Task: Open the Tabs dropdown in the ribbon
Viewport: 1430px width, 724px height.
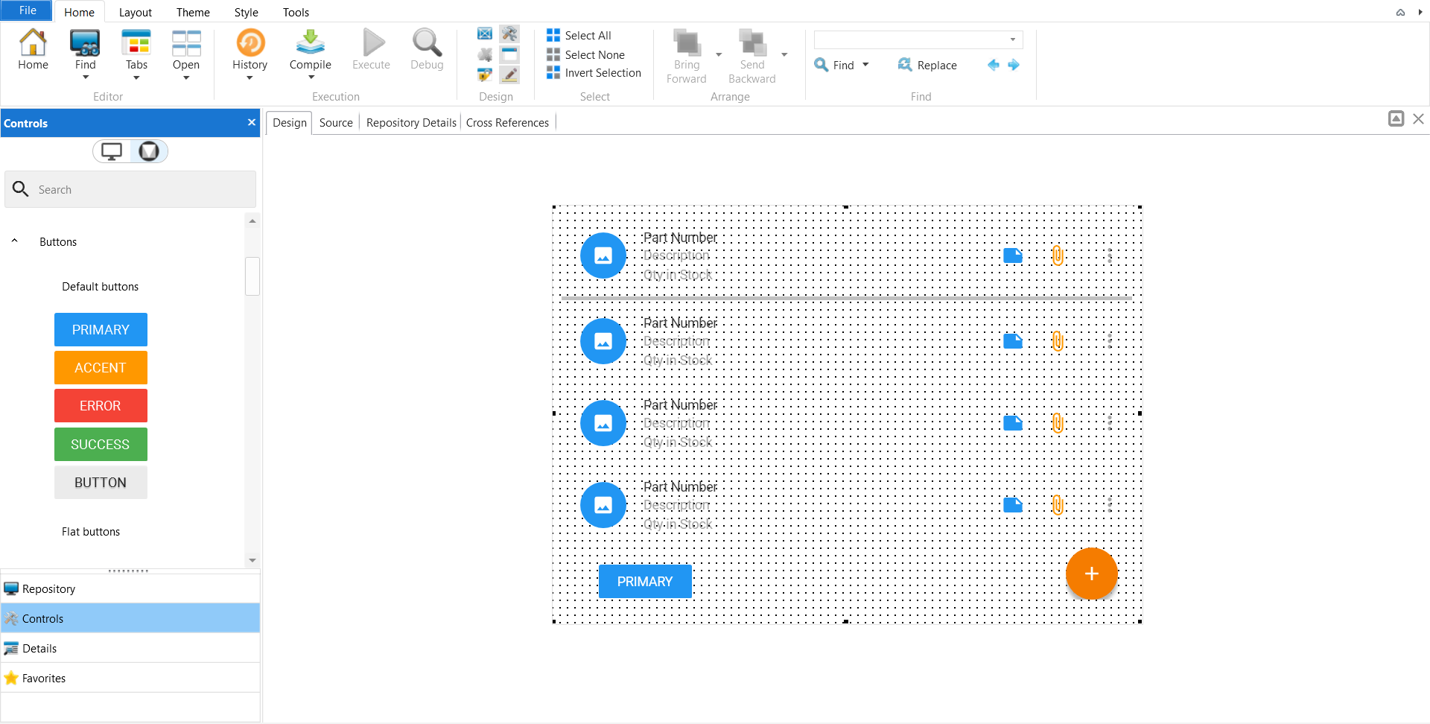Action: [136, 77]
